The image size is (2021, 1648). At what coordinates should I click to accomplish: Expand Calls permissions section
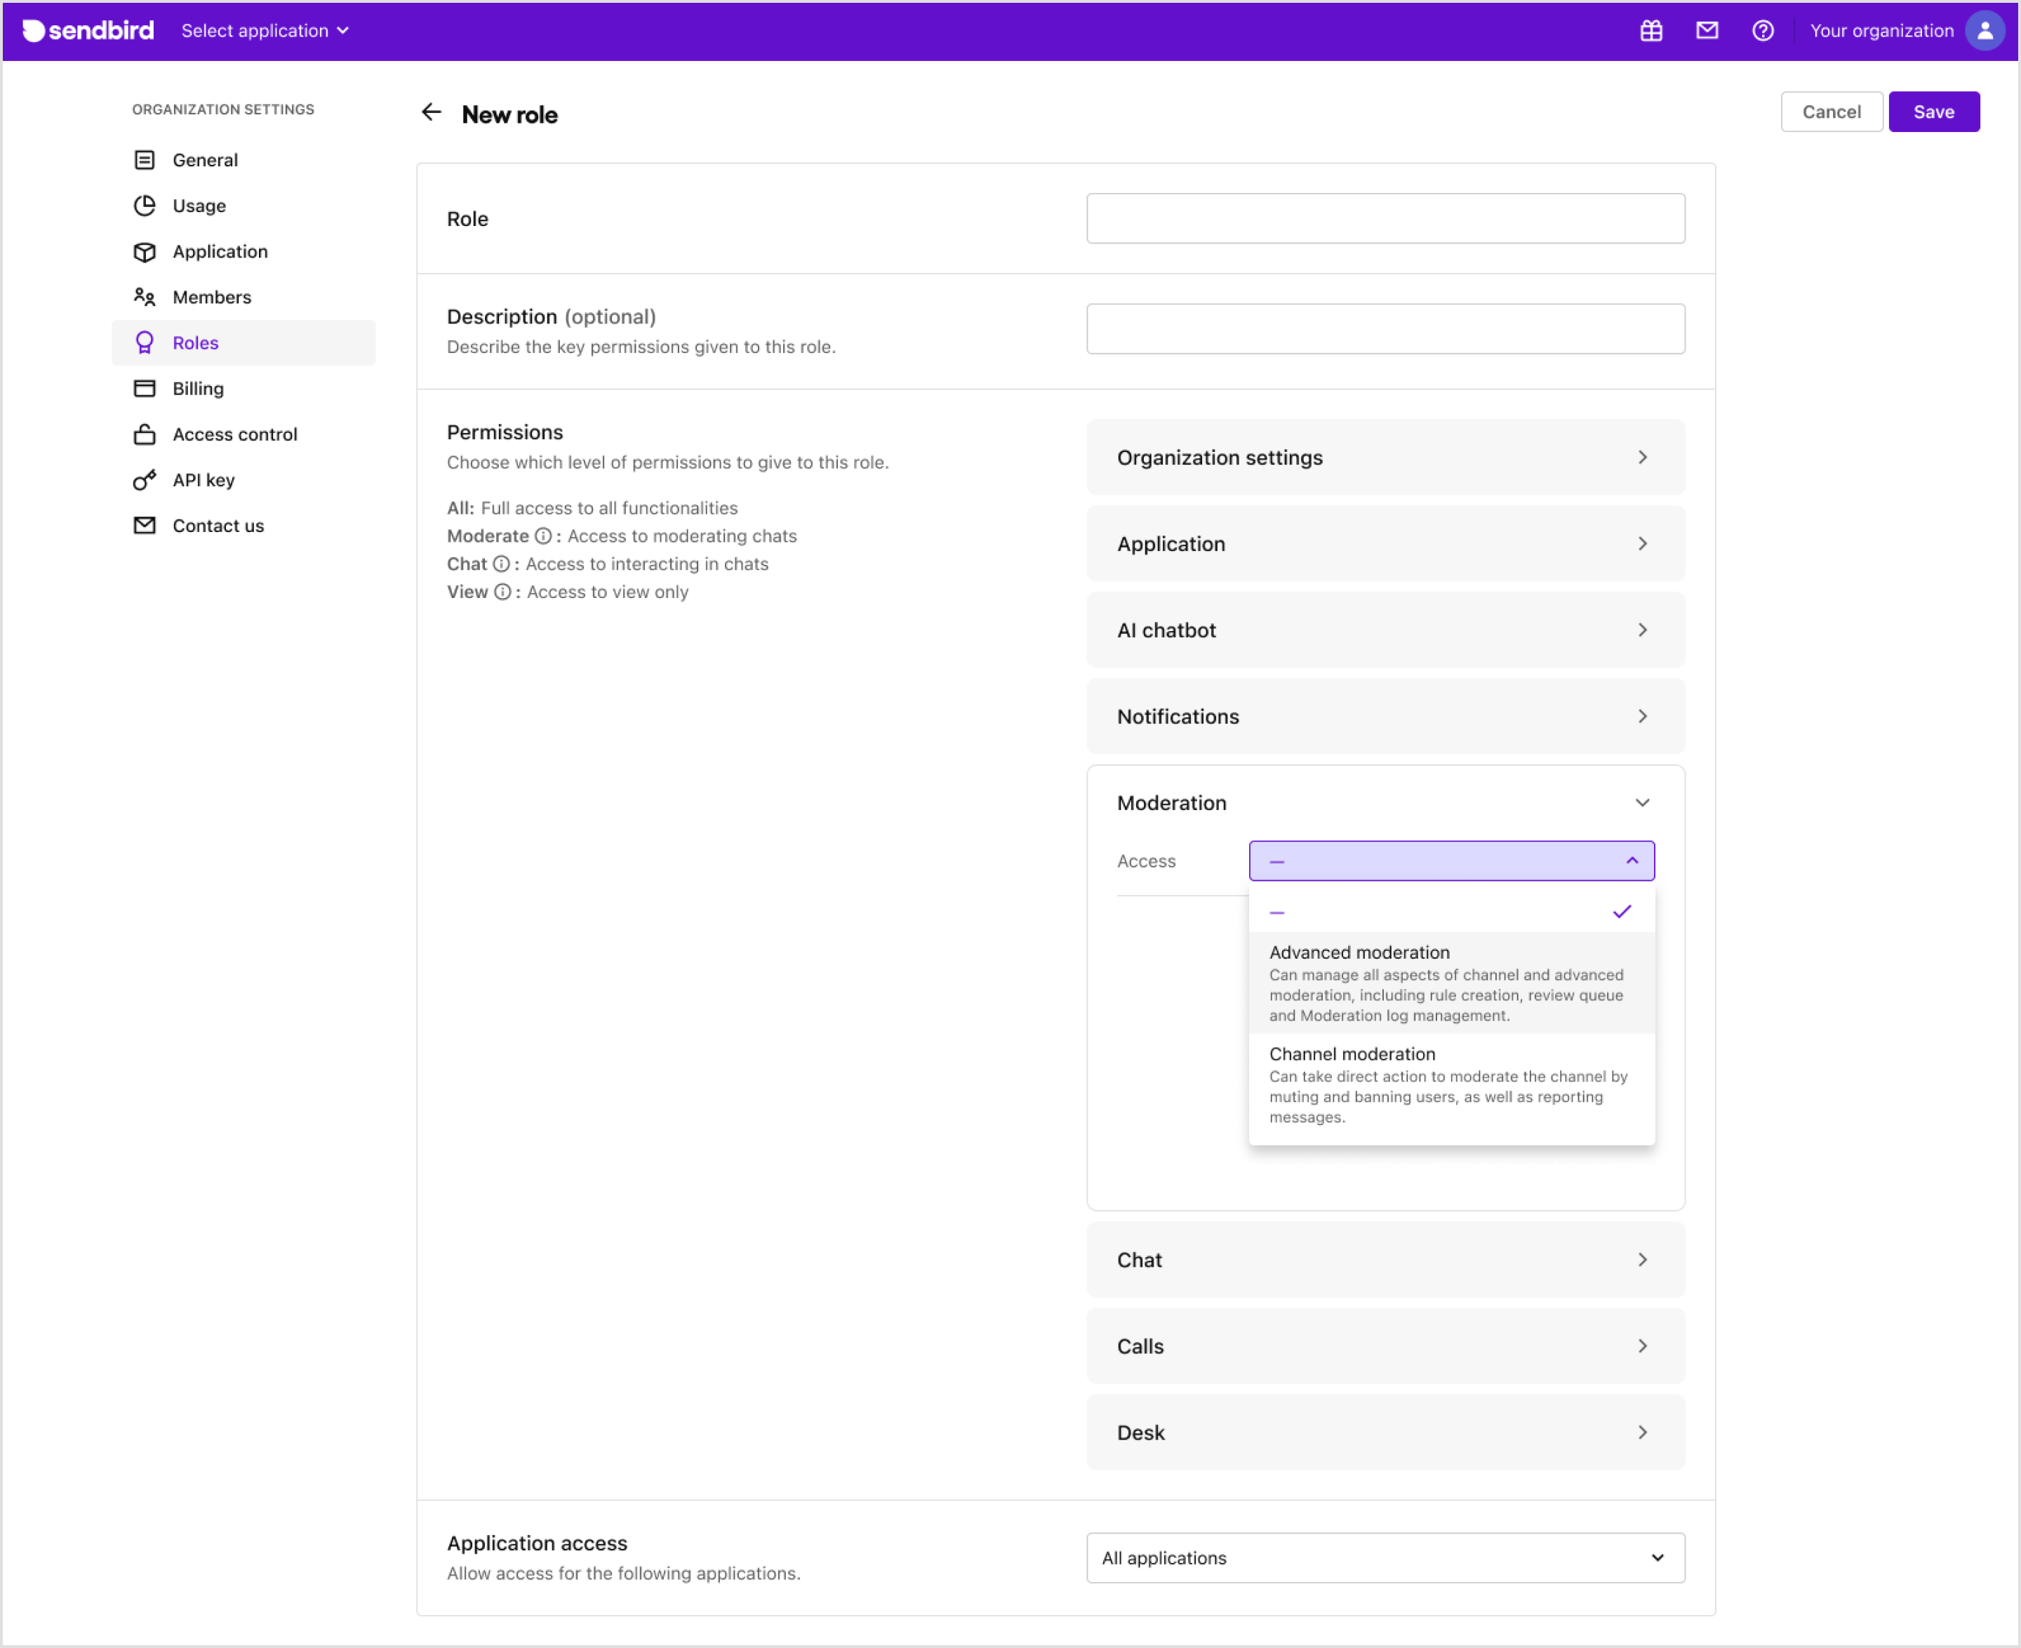point(1385,1346)
